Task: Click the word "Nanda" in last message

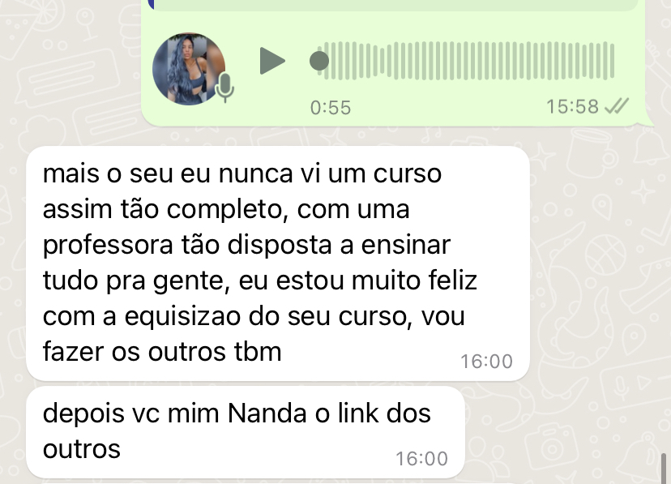Action: pos(267,413)
